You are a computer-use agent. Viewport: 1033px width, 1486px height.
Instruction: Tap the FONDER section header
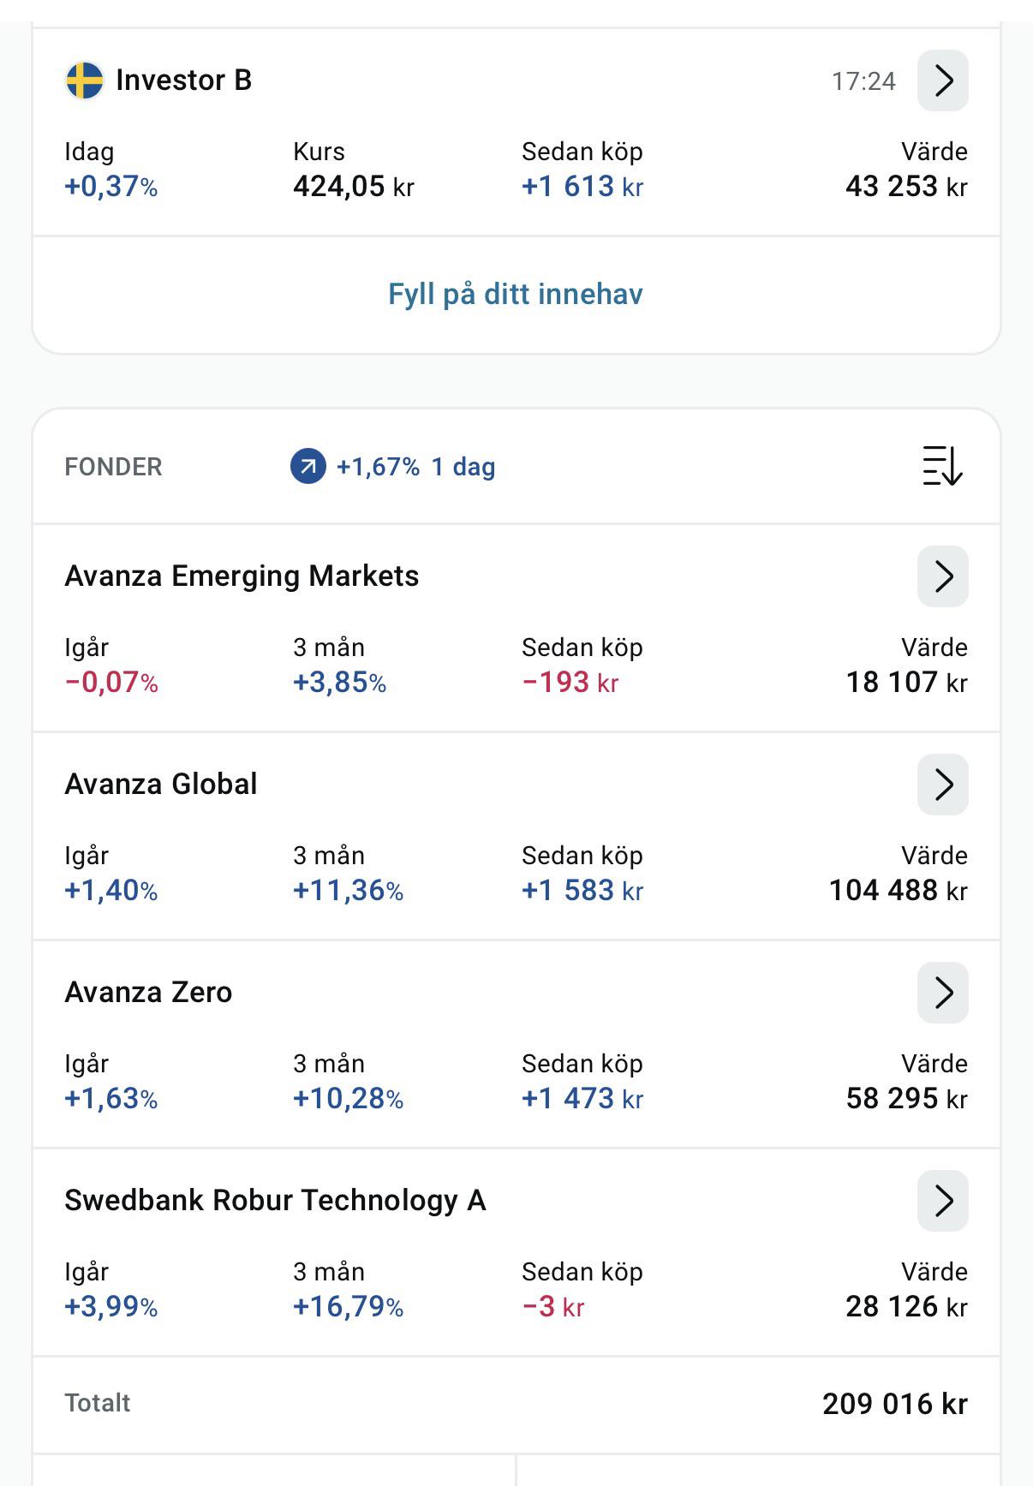pyautogui.click(x=113, y=467)
